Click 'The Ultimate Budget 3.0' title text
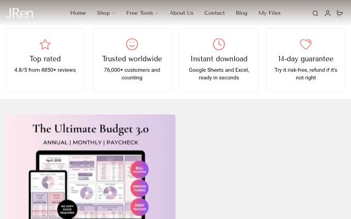This screenshot has width=351, height=219. click(x=90, y=129)
